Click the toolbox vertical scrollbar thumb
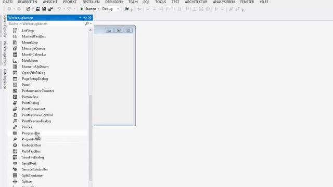Viewport: 333px width, 187px height. click(90, 138)
